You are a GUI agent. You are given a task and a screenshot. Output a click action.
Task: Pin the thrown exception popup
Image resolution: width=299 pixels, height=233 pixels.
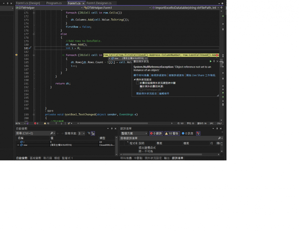tap(214, 61)
